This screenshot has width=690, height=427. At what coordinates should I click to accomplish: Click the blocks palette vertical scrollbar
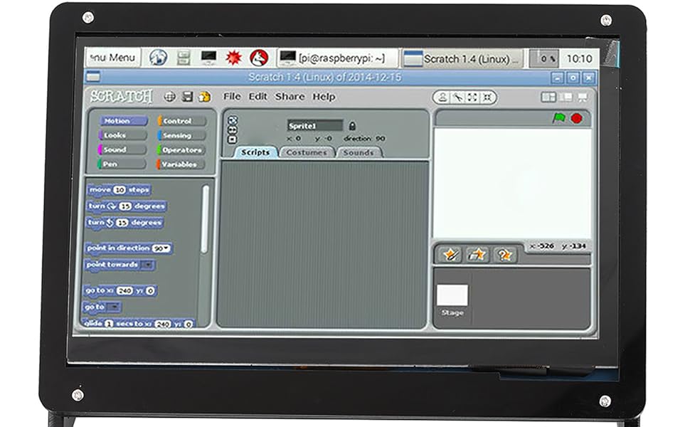(205, 218)
